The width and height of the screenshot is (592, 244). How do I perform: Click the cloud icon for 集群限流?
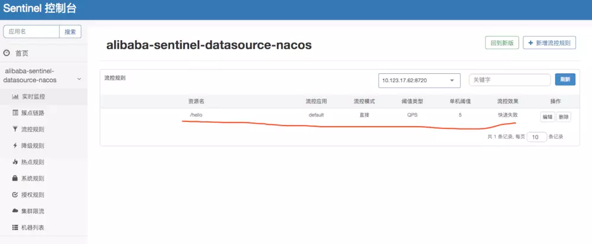tap(15, 211)
